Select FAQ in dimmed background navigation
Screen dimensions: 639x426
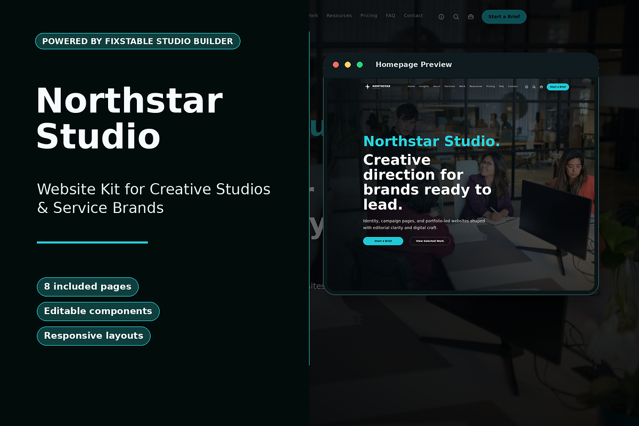pos(390,16)
